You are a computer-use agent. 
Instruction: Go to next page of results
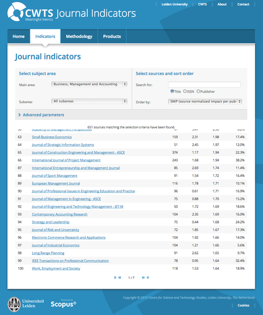(143, 278)
